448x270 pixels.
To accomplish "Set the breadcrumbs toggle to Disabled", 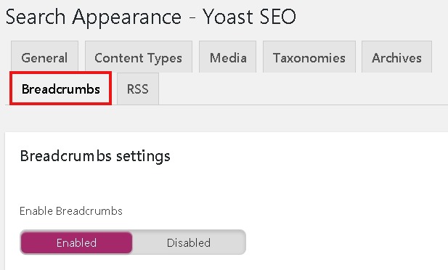I will click(189, 242).
